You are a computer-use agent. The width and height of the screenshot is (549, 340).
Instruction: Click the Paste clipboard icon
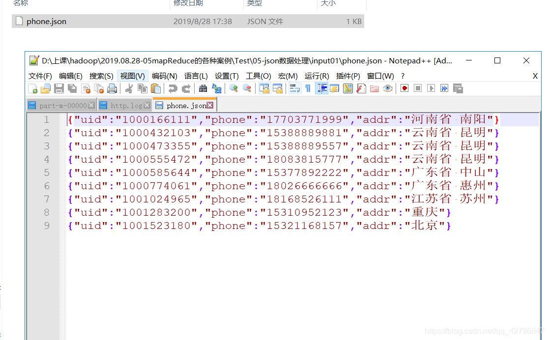coord(155,88)
